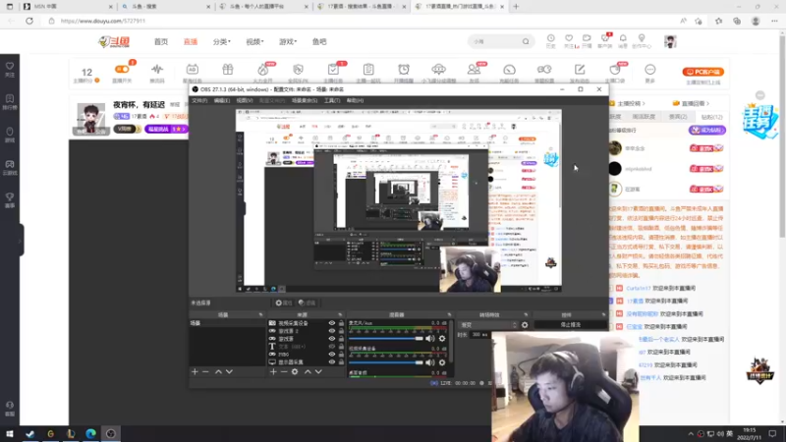The height and width of the screenshot is (442, 786).
Task: Open the alarm clock 开播提醒 icon
Action: point(404,69)
